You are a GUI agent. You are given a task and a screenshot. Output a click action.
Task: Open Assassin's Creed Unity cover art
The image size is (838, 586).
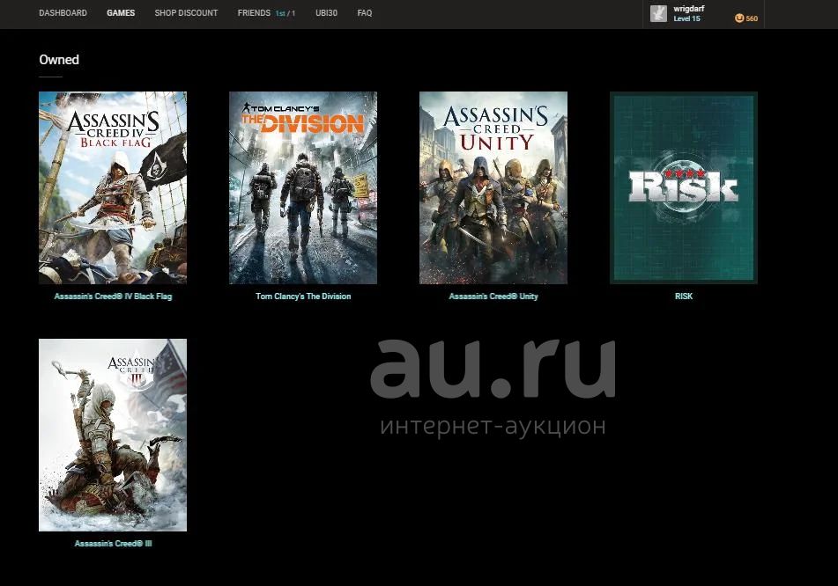click(493, 188)
